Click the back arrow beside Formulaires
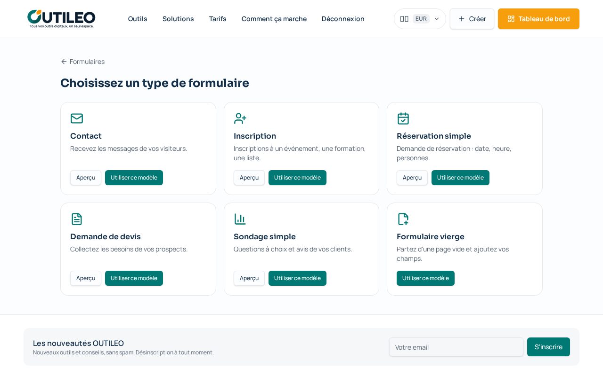603x376 pixels. pyautogui.click(x=64, y=62)
